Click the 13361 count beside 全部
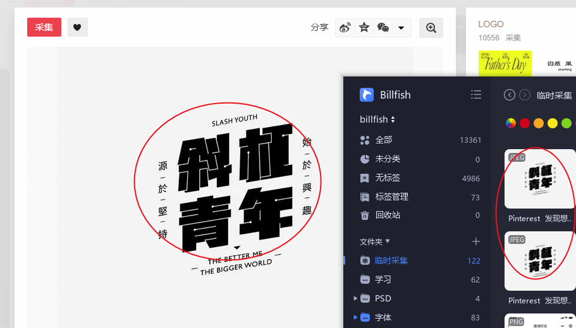The width and height of the screenshot is (576, 328). click(x=470, y=140)
